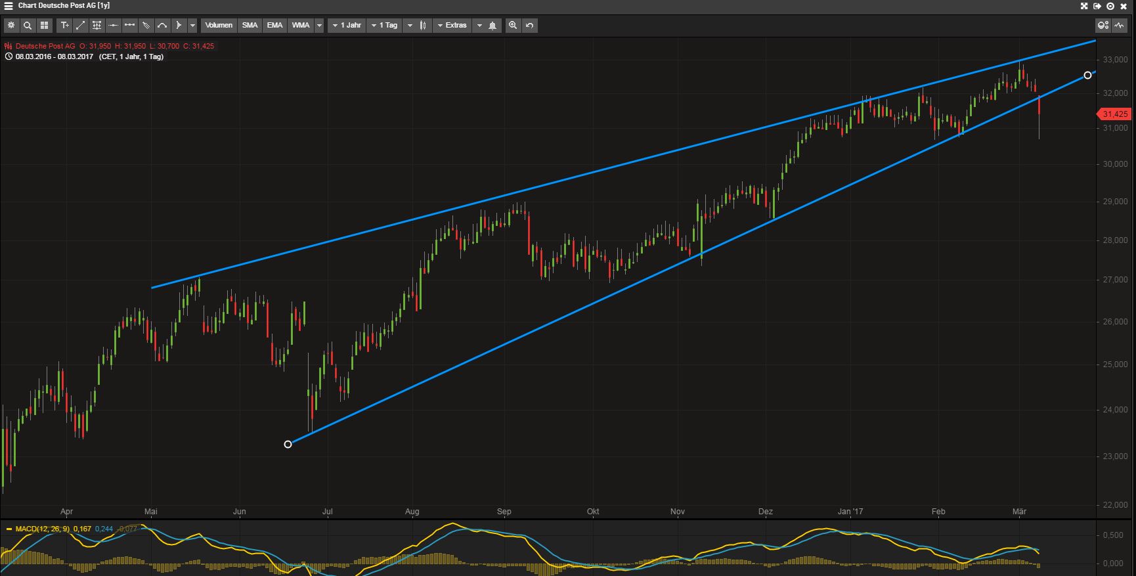Click the 'Okt' time axis label
This screenshot has width=1136, height=576.
coord(593,512)
